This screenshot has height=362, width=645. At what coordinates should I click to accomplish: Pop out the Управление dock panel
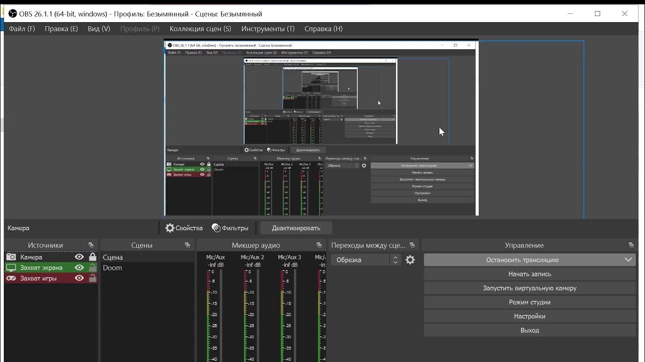tap(631, 245)
